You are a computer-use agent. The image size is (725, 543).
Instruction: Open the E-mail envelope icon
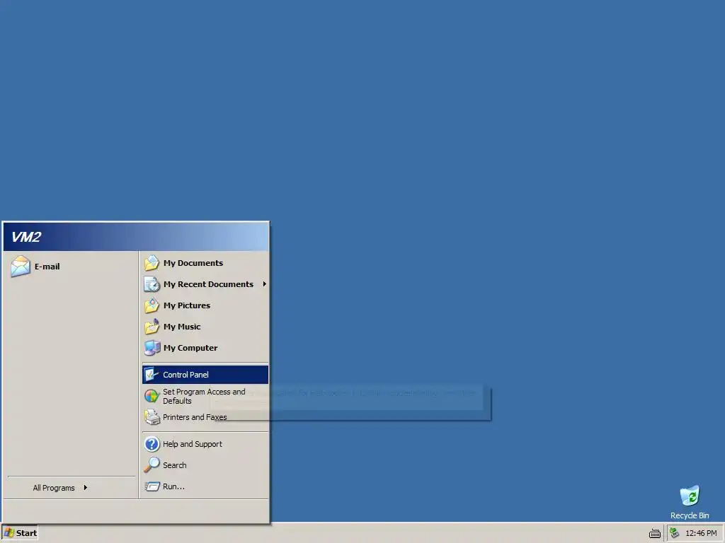pos(21,267)
